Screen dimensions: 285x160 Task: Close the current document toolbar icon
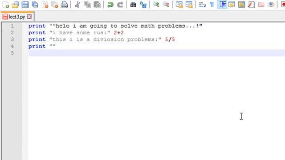click(45, 4)
